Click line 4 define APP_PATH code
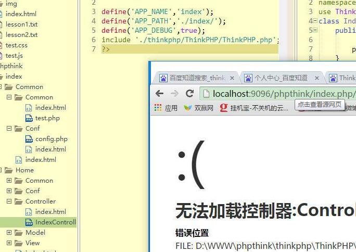Image resolution: width=356 pixels, height=252 pixels. pyautogui.click(x=164, y=21)
